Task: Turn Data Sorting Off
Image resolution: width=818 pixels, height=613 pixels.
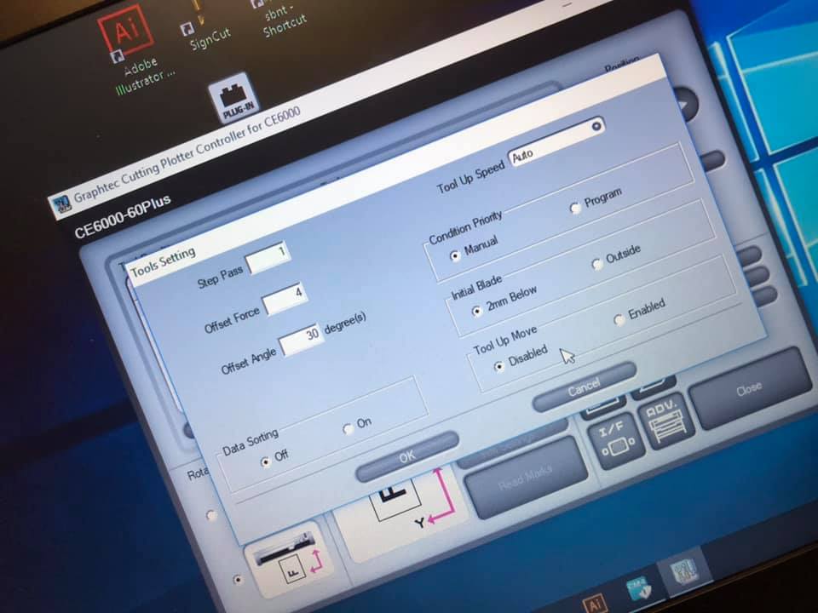Action: (266, 461)
